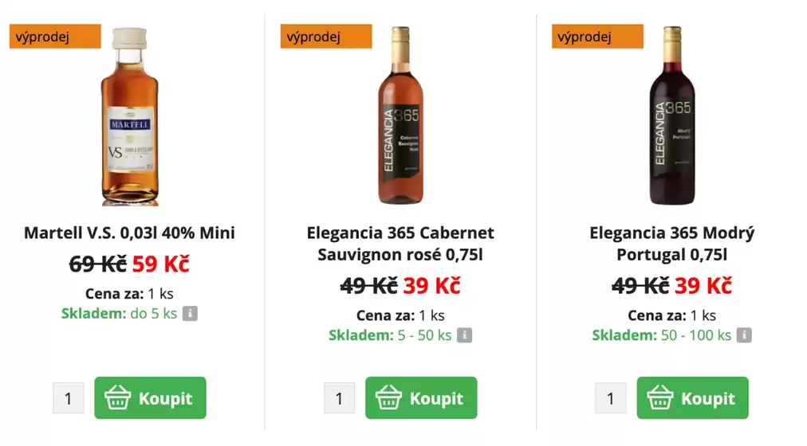The height and width of the screenshot is (446, 807).
Task: Add Martell V.S. Mini to cart
Action: coord(150,398)
